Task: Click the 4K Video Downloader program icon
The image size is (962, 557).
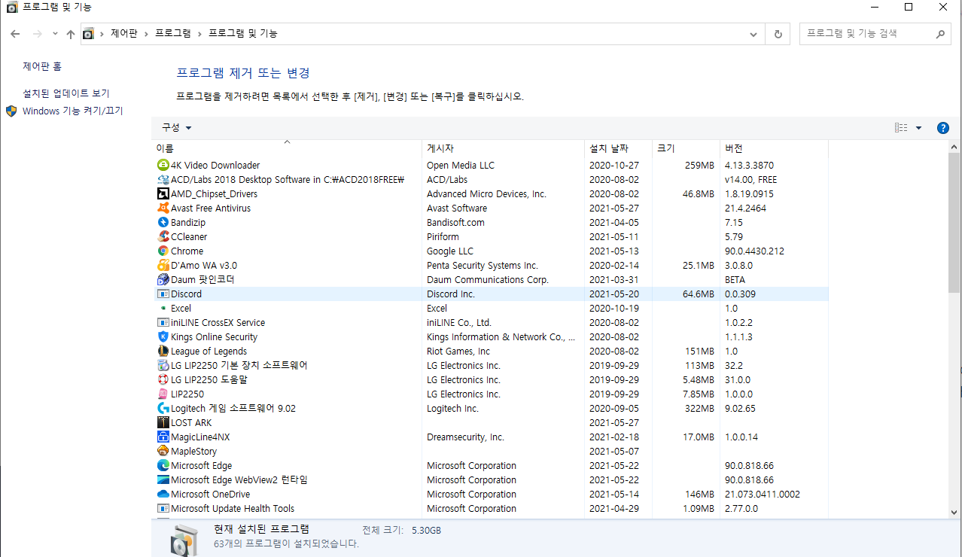Action: (163, 165)
